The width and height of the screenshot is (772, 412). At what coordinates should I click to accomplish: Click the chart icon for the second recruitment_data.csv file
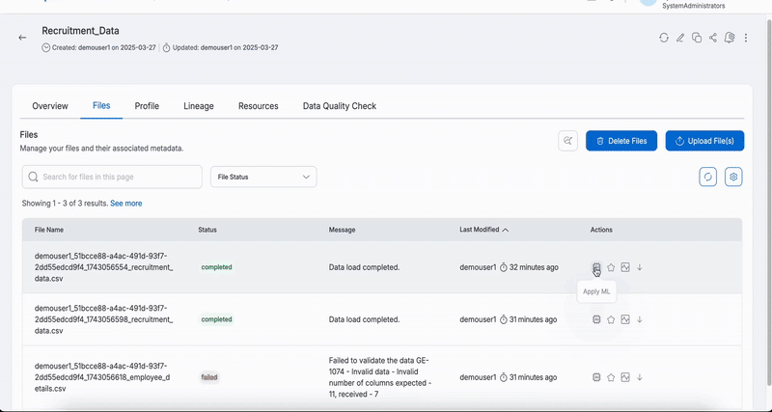click(x=625, y=319)
